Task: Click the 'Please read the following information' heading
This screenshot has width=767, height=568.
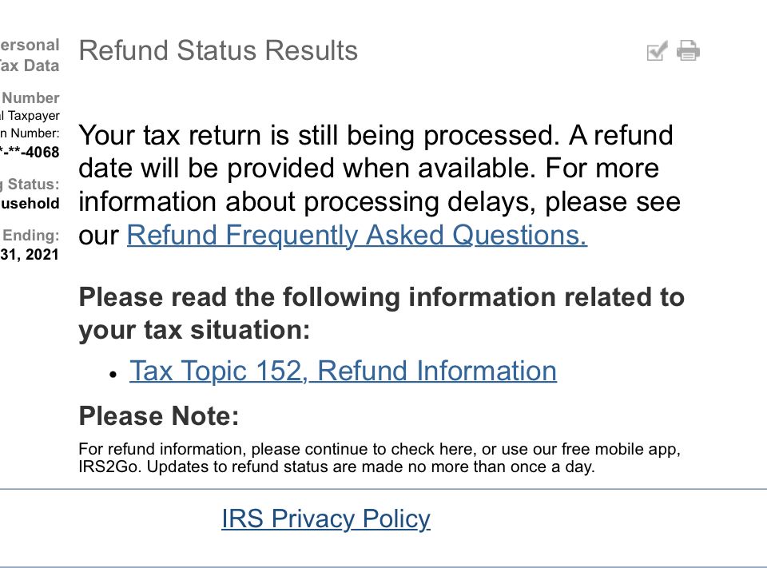Action: [x=382, y=314]
